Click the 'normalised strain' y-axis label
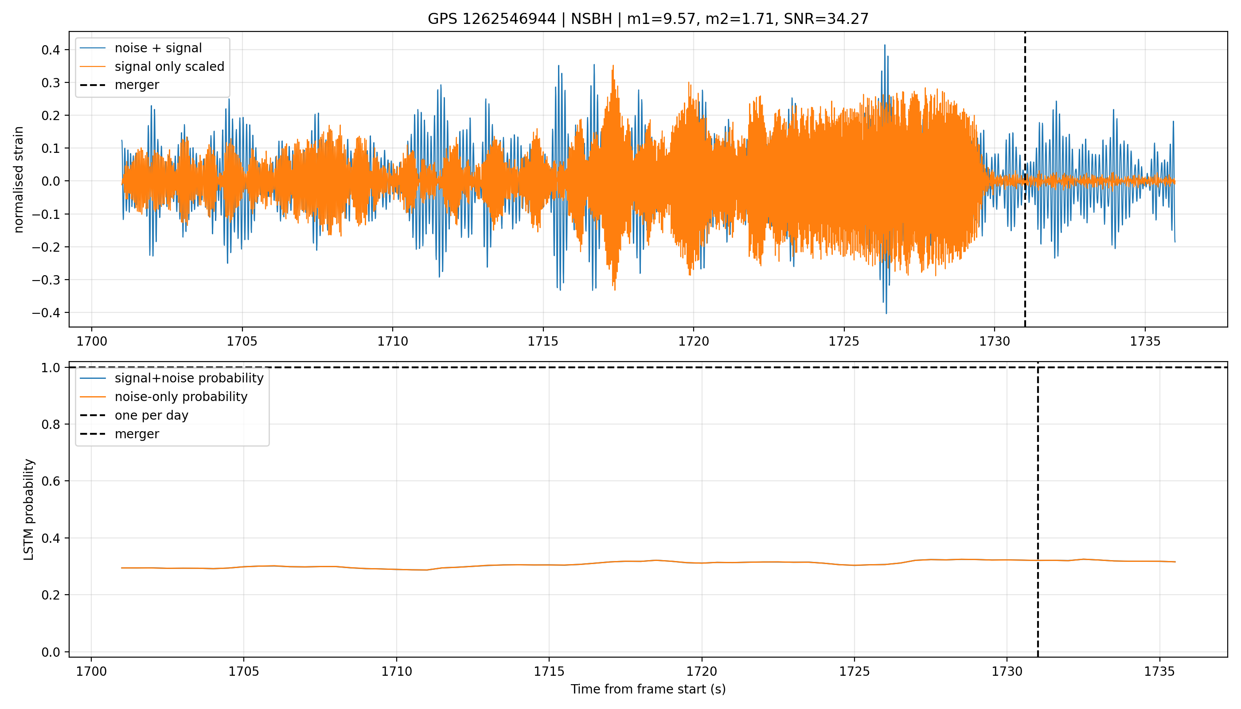 pos(19,179)
